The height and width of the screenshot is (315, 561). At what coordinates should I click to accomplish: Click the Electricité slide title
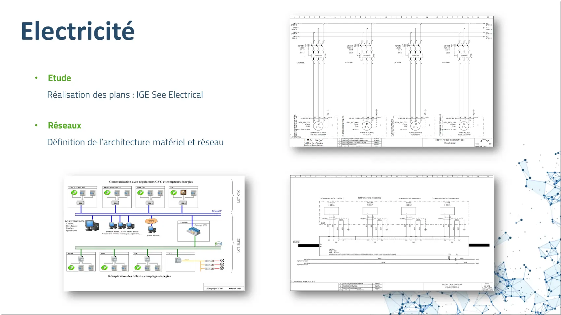(x=78, y=31)
